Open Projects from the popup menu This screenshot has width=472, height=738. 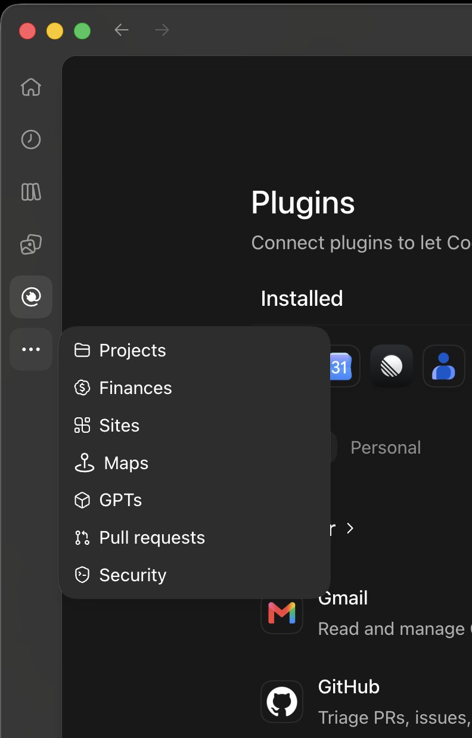tap(194, 351)
